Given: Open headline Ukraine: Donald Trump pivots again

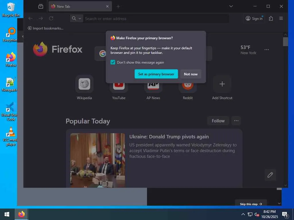Looking at the screenshot, I should [169, 137].
